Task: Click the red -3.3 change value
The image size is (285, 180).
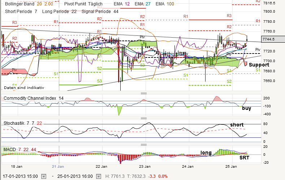Action: click(152, 176)
